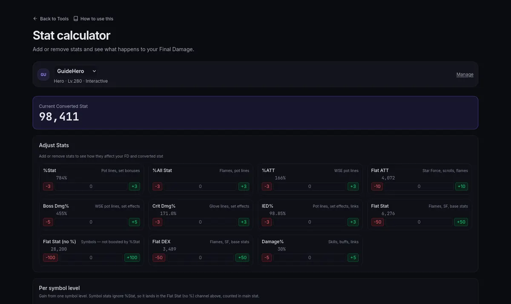The image size is (511, 304).
Task: Click the %Stat adjustment input field
Action: click(91, 186)
